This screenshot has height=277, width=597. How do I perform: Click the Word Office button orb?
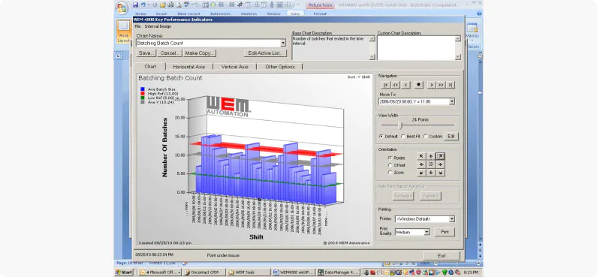pyautogui.click(x=122, y=8)
